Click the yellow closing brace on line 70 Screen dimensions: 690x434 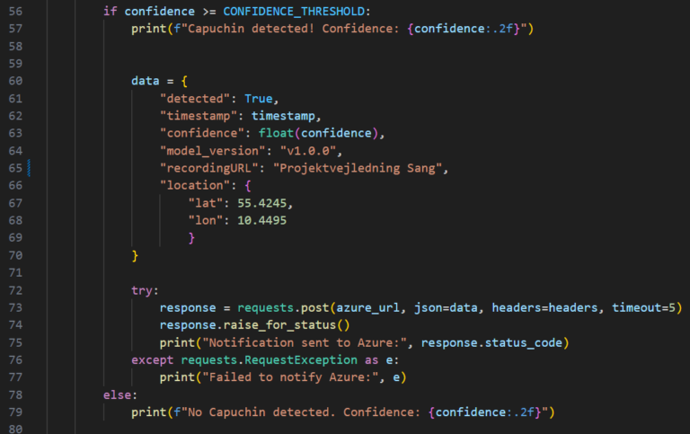pyautogui.click(x=135, y=256)
